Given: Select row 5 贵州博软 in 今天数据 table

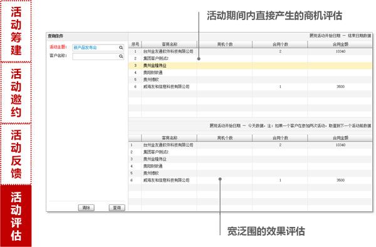Looking at the screenshot, I should point(250,173).
